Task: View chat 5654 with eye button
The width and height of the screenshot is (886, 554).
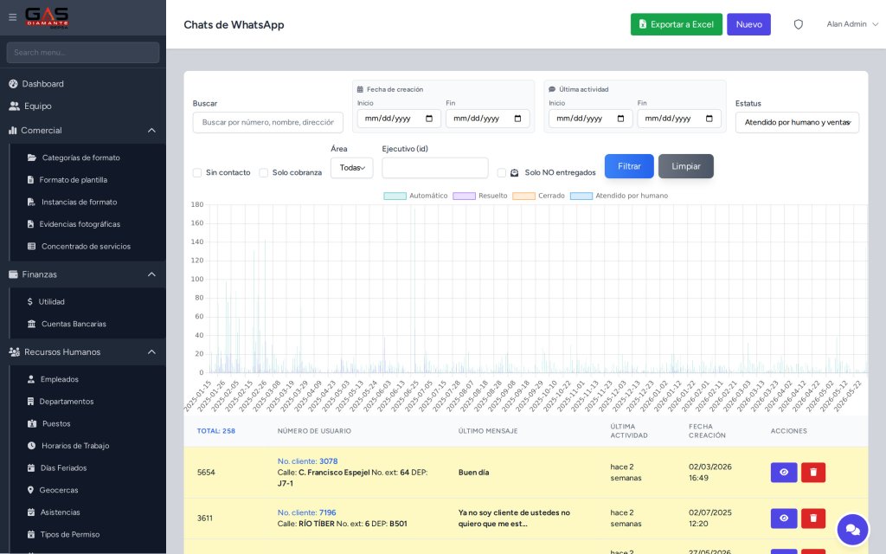Action: [784, 472]
